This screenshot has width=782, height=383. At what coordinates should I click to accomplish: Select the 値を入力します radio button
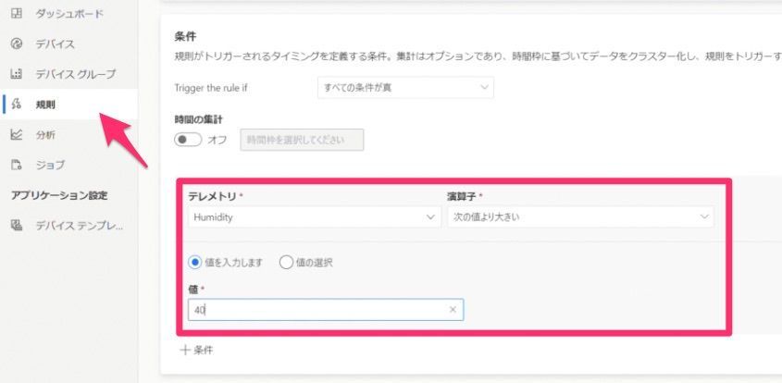[194, 262]
